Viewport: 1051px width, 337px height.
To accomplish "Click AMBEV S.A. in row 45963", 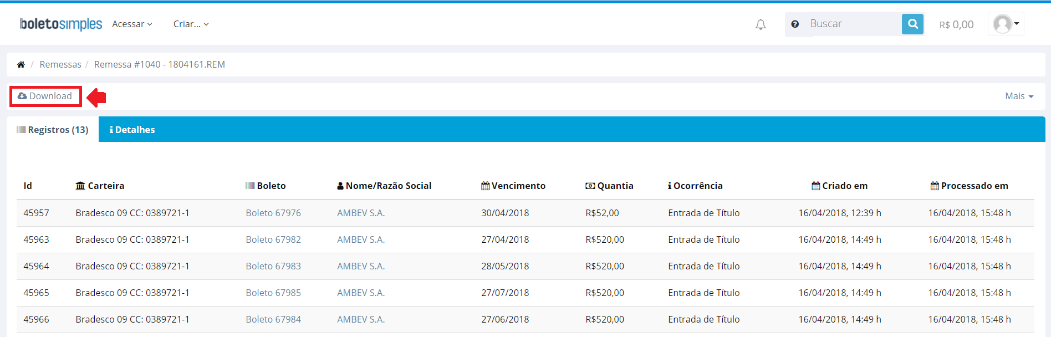I will click(361, 239).
